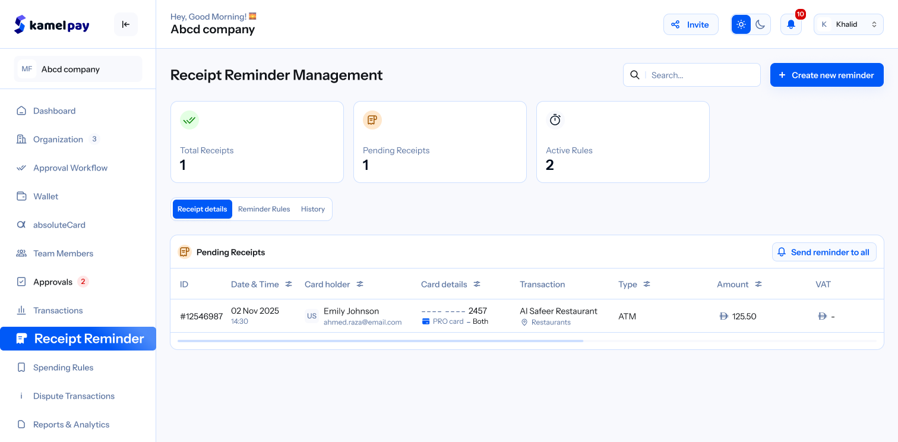898x442 pixels.
Task: Open Spending Rules sidebar icon
Action: [21, 367]
